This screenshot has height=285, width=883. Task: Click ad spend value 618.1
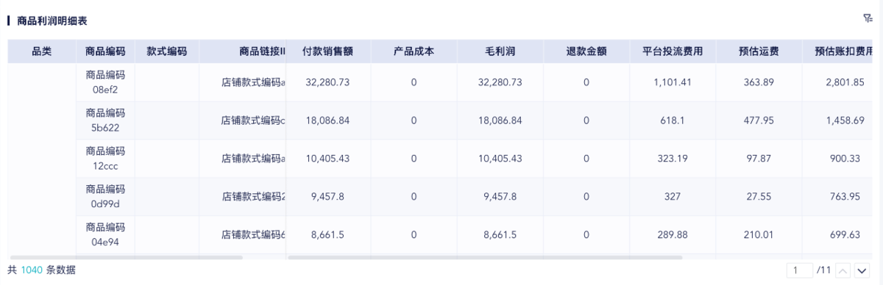pos(673,120)
